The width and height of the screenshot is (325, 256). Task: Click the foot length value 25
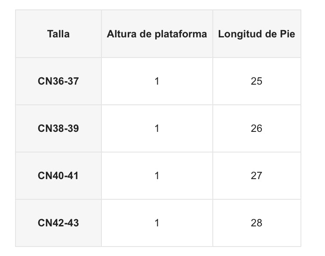(x=257, y=81)
